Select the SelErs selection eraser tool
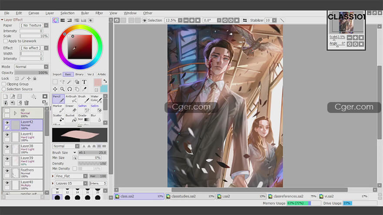 coord(96,109)
